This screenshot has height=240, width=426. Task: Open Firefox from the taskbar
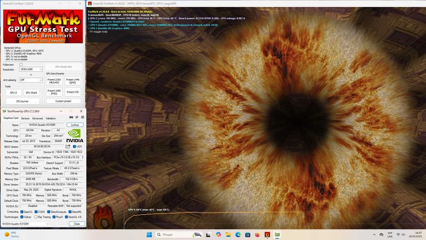[257, 234]
